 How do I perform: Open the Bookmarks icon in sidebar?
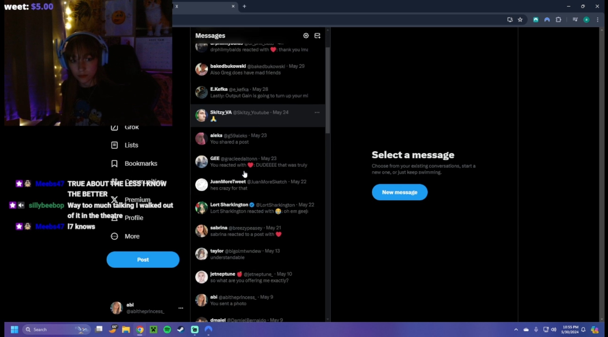point(114,164)
